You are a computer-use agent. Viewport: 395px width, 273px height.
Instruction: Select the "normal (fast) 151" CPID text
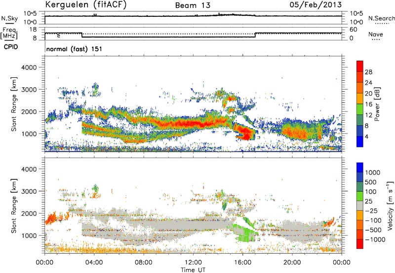[74, 49]
